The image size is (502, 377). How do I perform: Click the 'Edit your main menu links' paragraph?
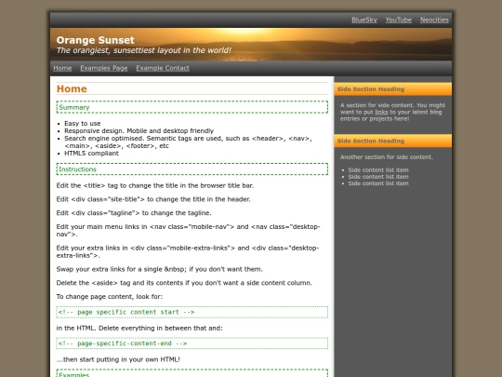188,231
